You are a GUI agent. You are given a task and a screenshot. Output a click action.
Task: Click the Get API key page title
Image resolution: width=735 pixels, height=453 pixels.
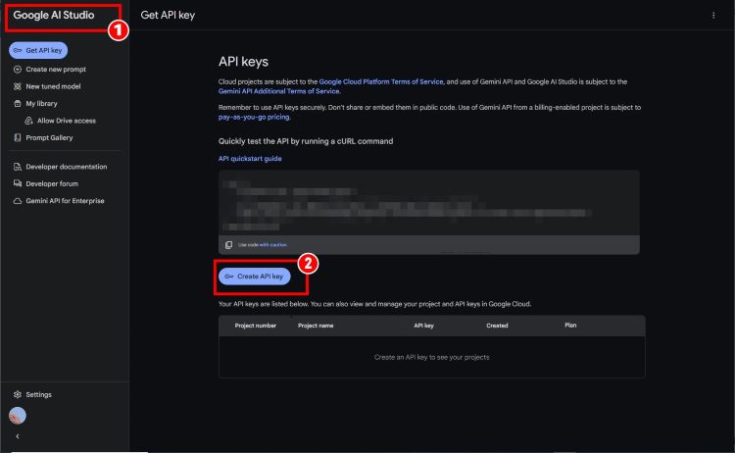pos(168,15)
